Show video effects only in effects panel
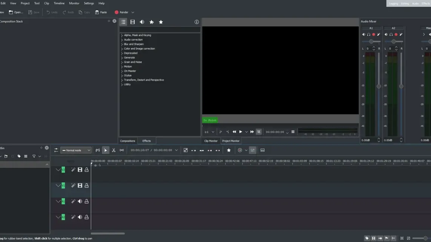Viewport: 431px width, 242px height. [x=132, y=22]
